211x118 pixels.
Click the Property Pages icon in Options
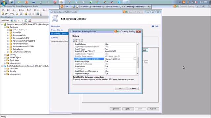point(82,41)
